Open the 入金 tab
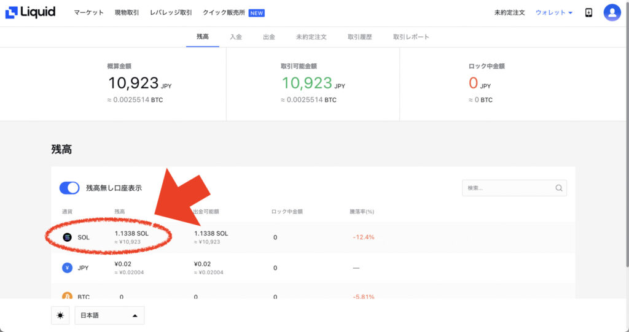This screenshot has height=332, width=629. click(236, 37)
